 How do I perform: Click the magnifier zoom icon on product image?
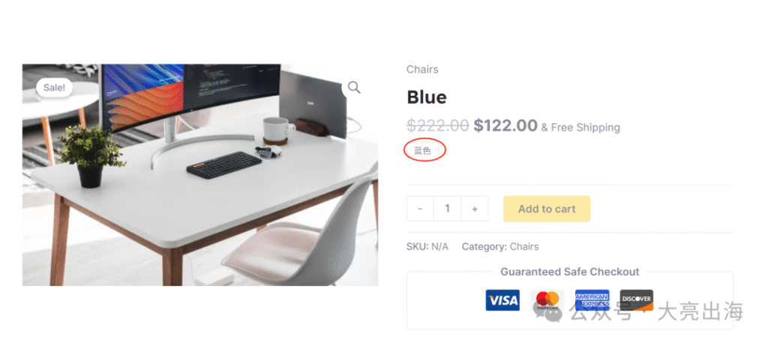pyautogui.click(x=354, y=88)
